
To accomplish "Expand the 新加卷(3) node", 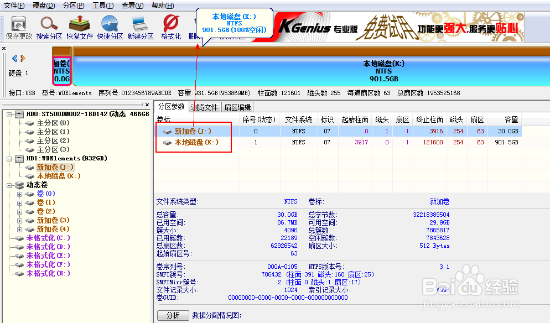I will [x=20, y=221].
